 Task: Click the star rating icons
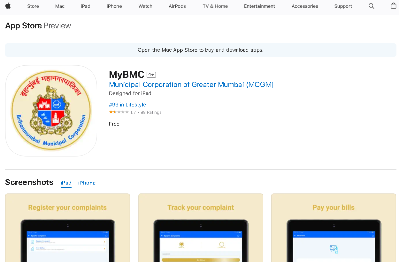pyautogui.click(x=119, y=112)
